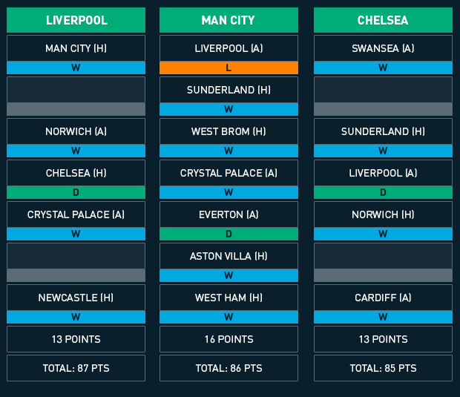Click Chelsea's Total: 85 PTS box
Viewport: 460px width, 397px height.
383,368
